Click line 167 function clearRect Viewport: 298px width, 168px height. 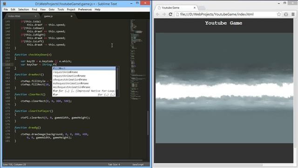click(x=30, y=94)
